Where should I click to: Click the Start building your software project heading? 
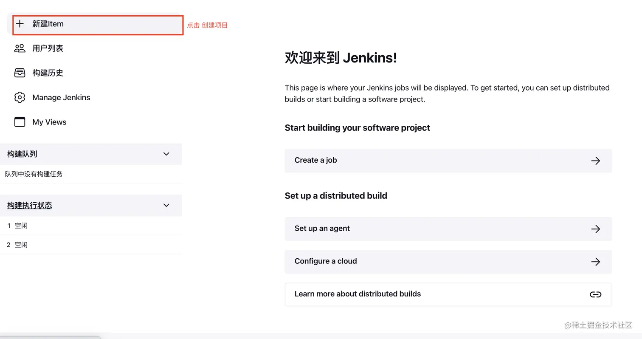(x=357, y=128)
